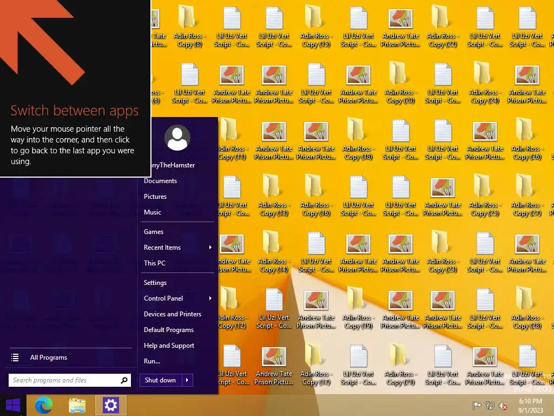Open Devices and Printers

point(173,314)
